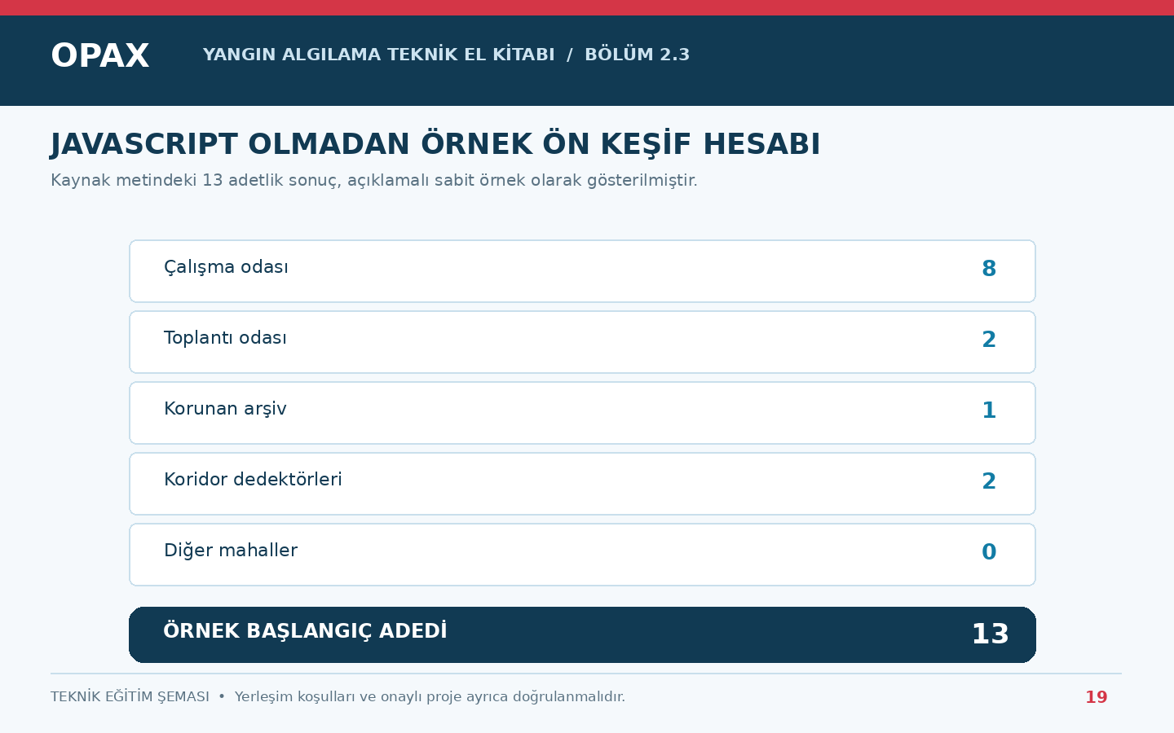This screenshot has width=1174, height=733.
Task: Click the 'ÖRNEK BAŞLANGIÇ ADEDİ' total label
Action: 305,631
